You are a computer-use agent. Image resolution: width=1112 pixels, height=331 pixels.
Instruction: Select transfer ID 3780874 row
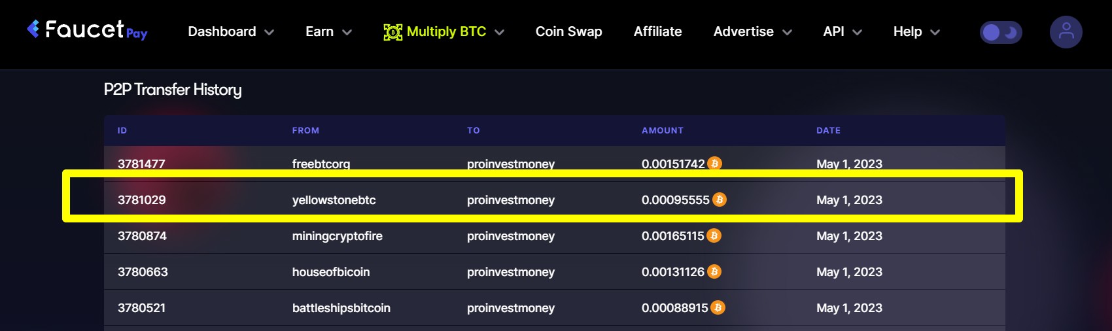[x=554, y=235]
